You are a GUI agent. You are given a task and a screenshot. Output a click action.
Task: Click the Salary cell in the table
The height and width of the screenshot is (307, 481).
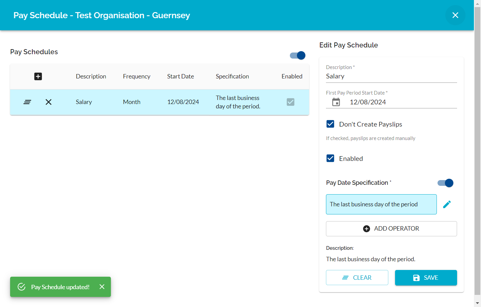84,102
